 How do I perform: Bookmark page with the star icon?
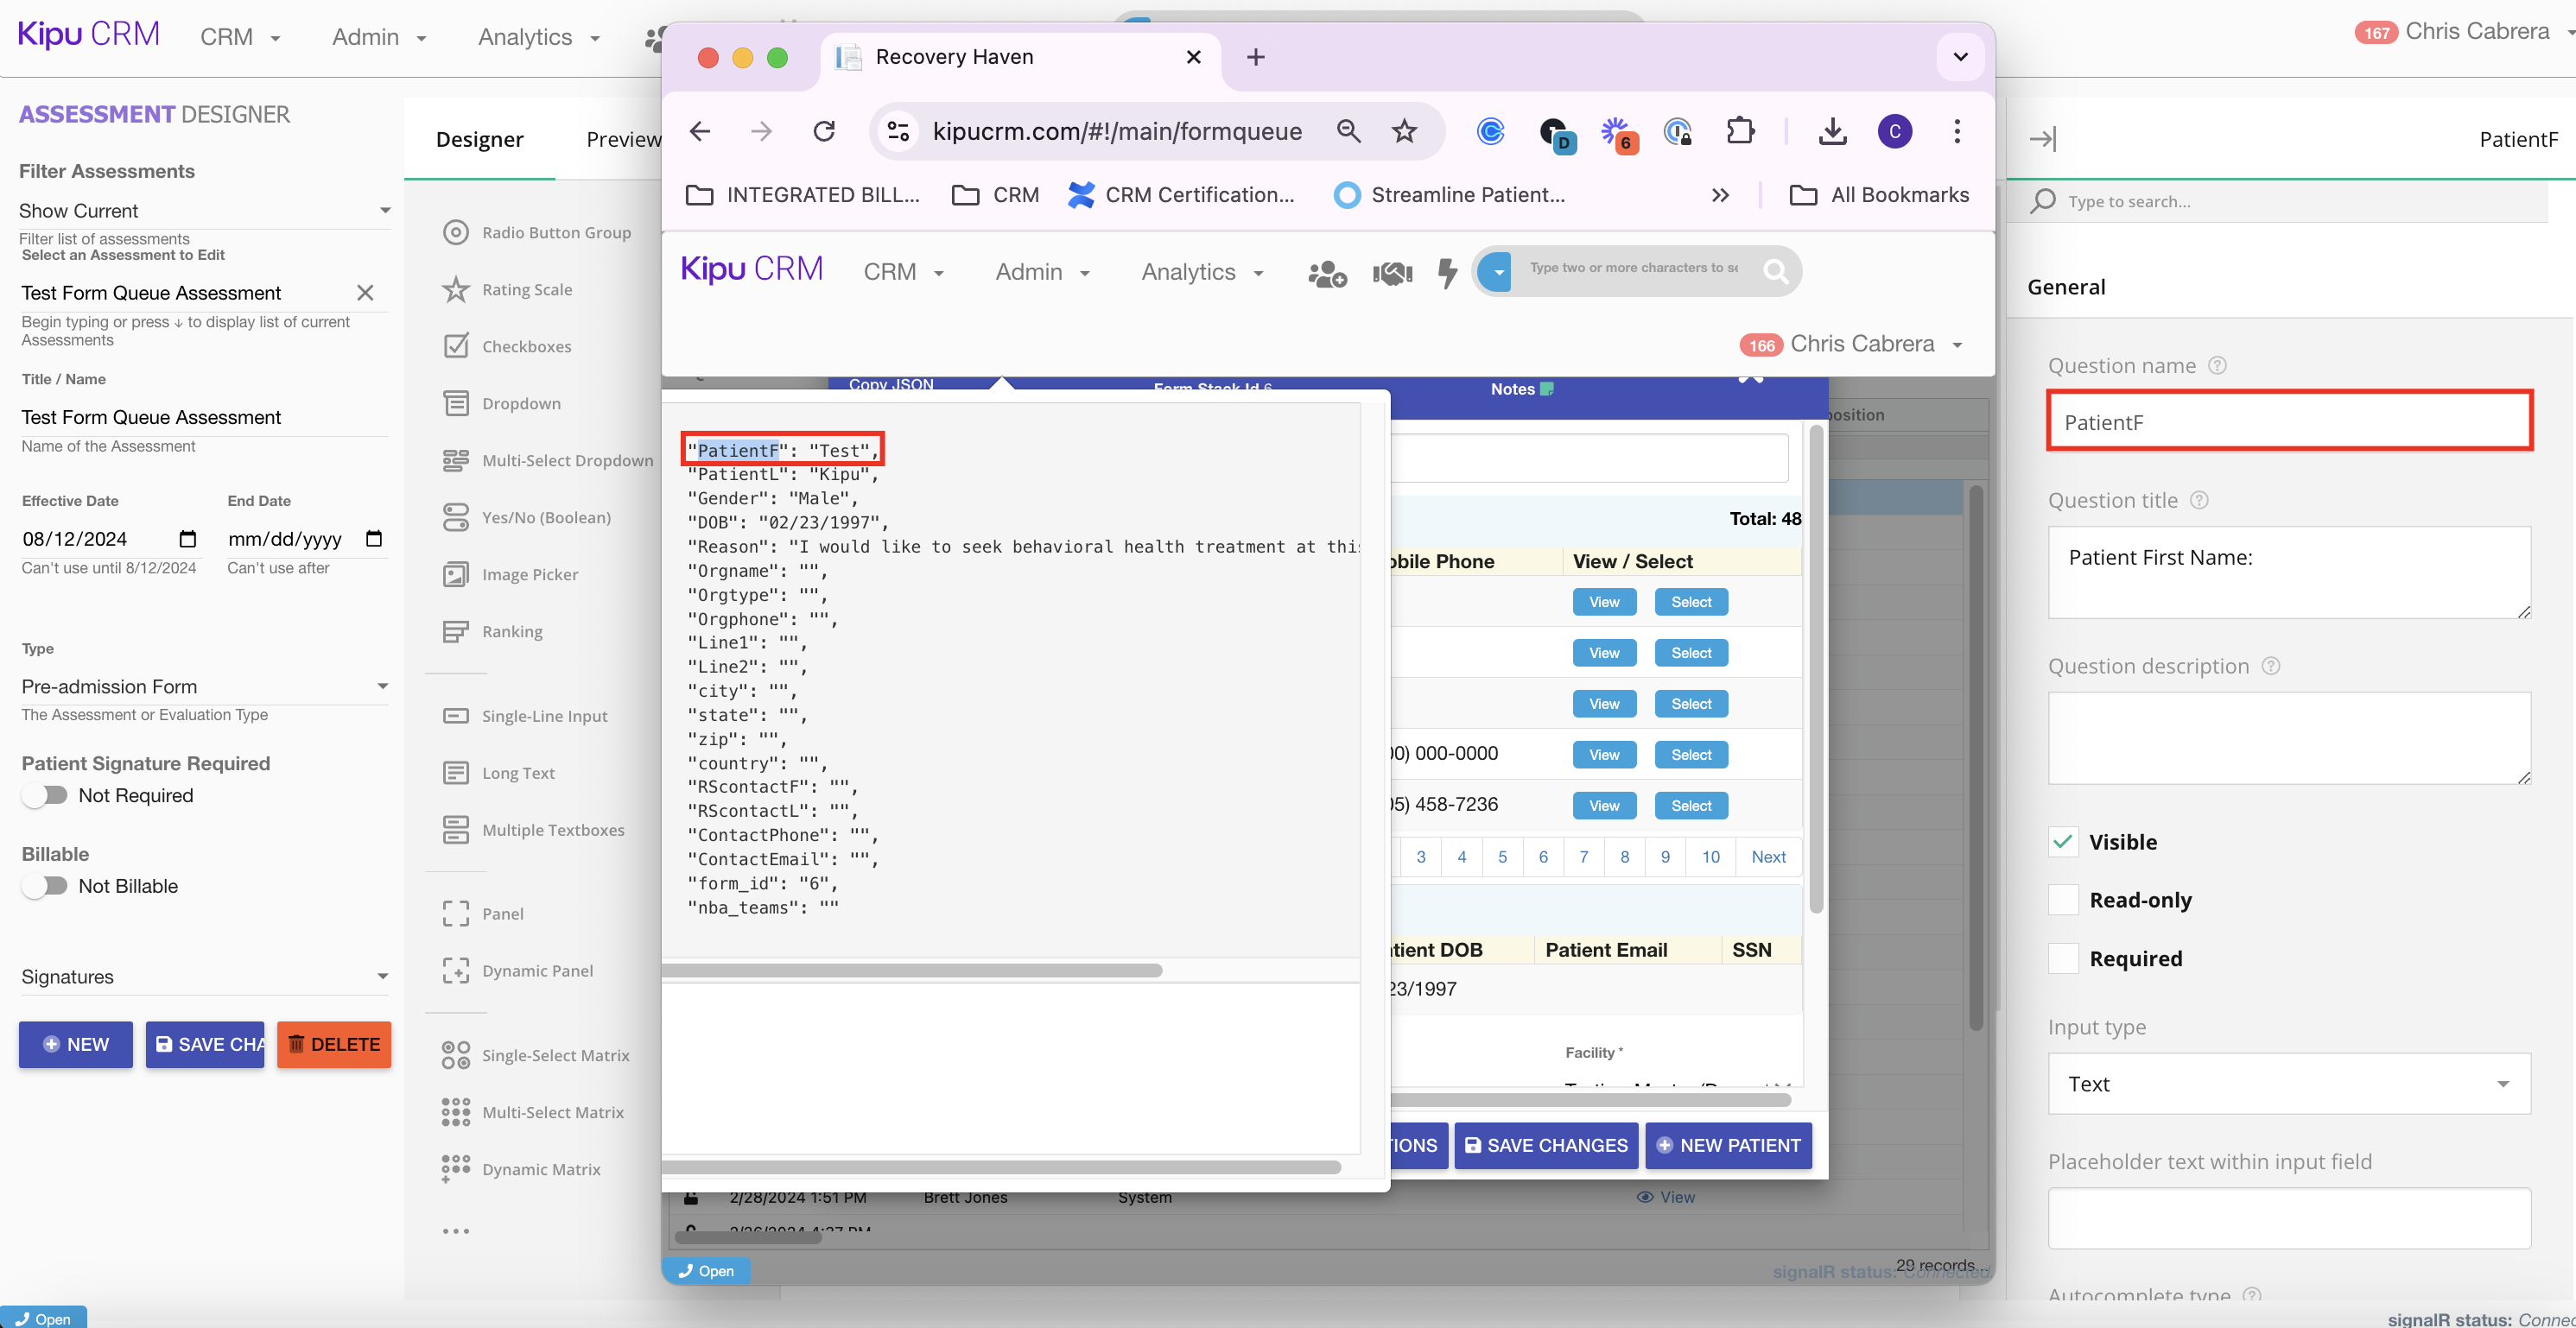[1405, 131]
